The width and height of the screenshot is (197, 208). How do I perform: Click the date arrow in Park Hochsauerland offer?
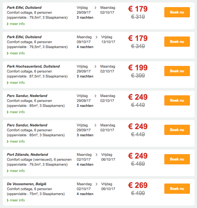95,66
